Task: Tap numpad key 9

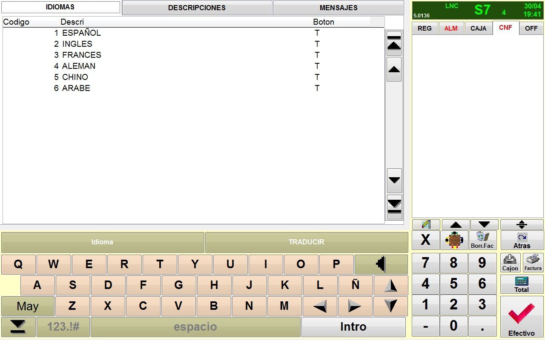Action: [482, 263]
